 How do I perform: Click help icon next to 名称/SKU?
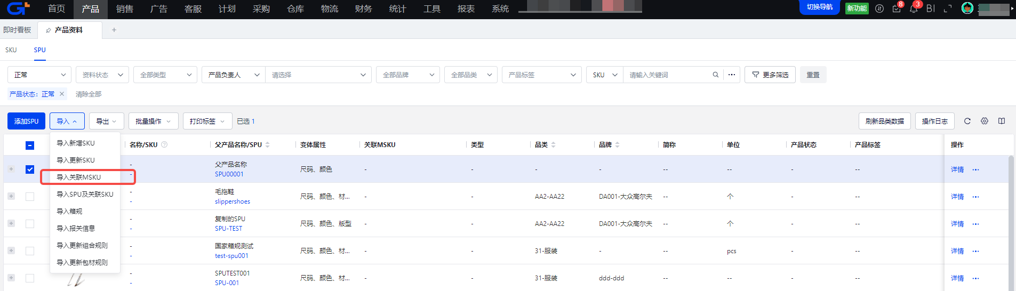(164, 144)
